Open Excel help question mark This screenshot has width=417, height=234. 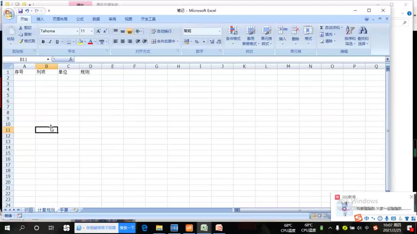coord(367,19)
